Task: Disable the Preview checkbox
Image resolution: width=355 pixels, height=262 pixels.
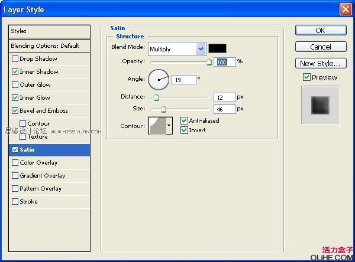Action: [x=306, y=77]
